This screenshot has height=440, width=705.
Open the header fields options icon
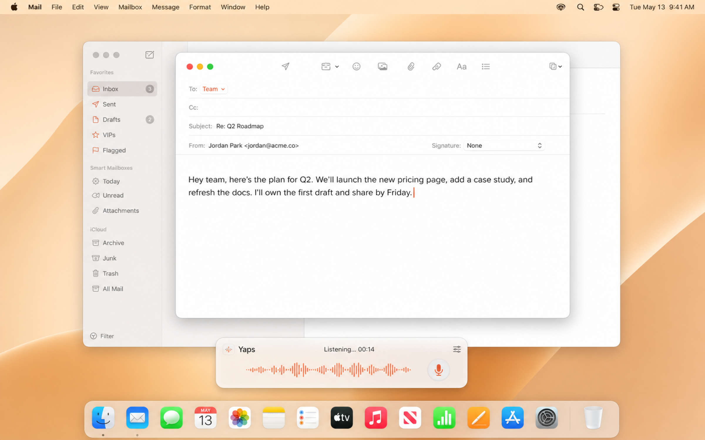[x=326, y=66]
